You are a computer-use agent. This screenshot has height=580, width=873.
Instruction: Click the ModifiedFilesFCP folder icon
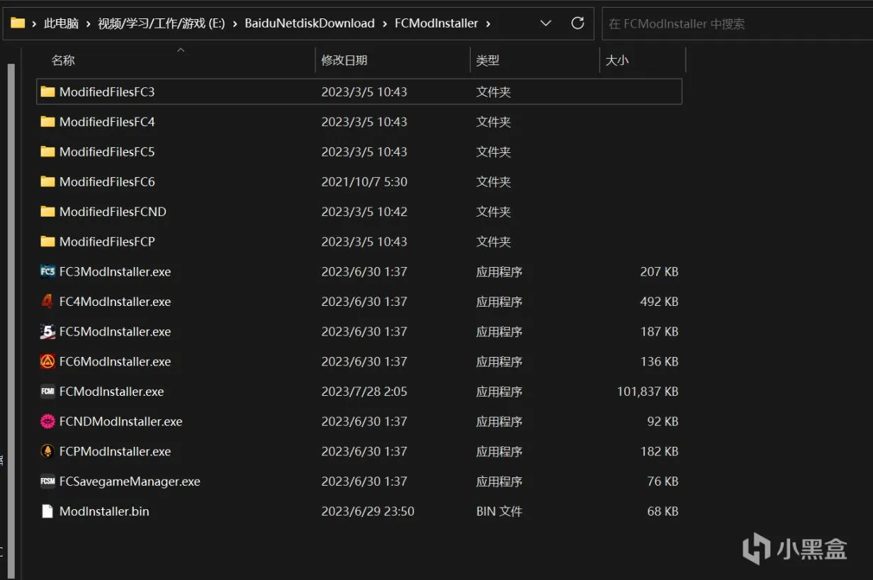[47, 241]
